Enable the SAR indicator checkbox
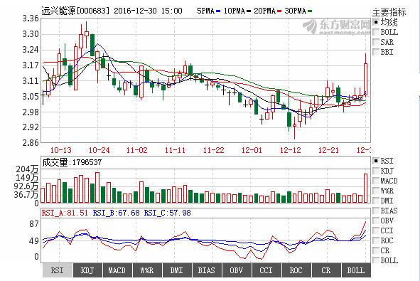 pyautogui.click(x=377, y=42)
